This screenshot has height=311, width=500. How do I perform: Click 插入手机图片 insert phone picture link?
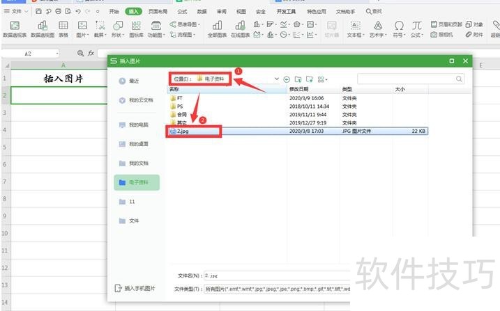(x=135, y=289)
